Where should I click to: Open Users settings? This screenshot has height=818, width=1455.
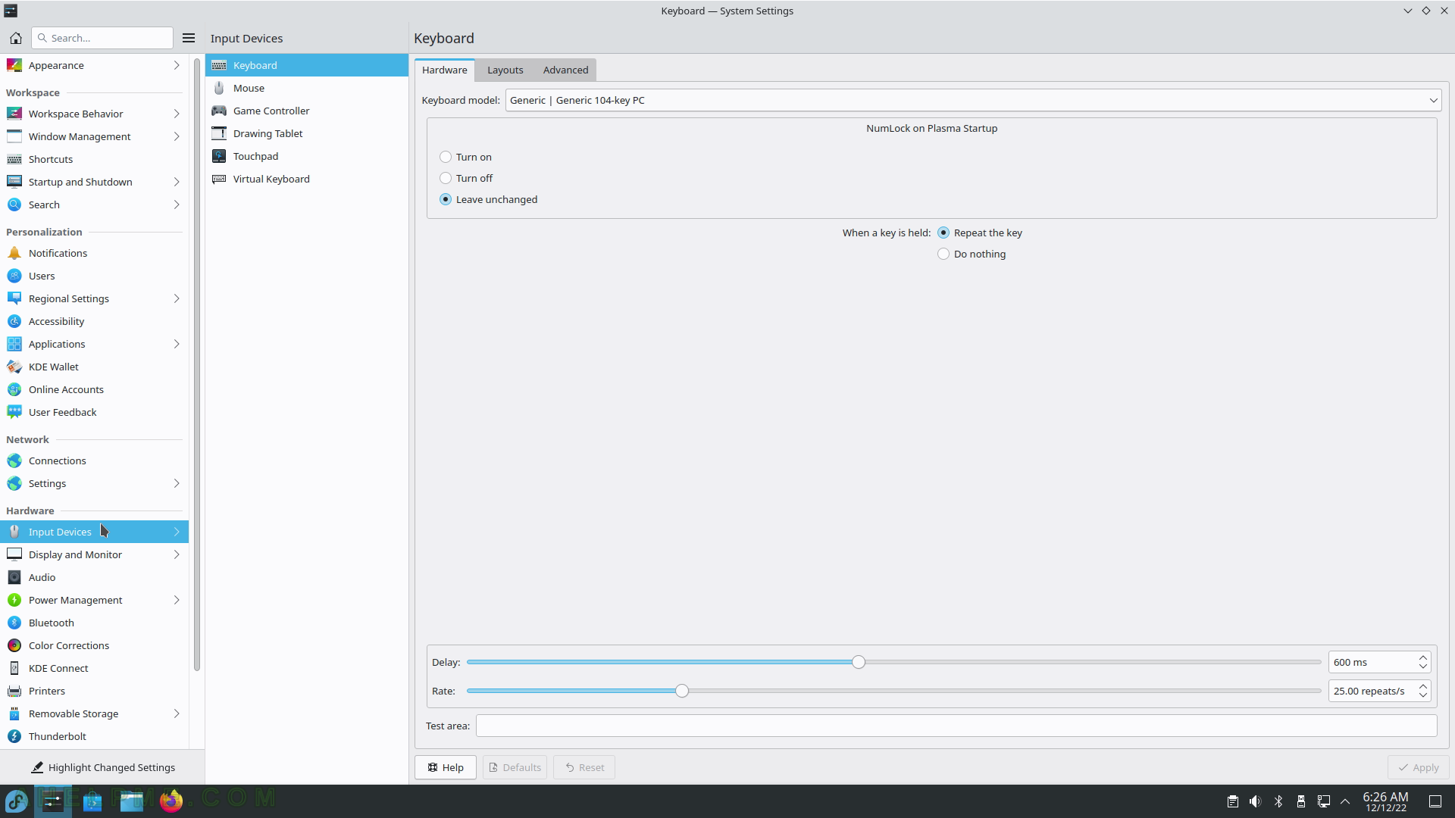[x=94, y=276]
